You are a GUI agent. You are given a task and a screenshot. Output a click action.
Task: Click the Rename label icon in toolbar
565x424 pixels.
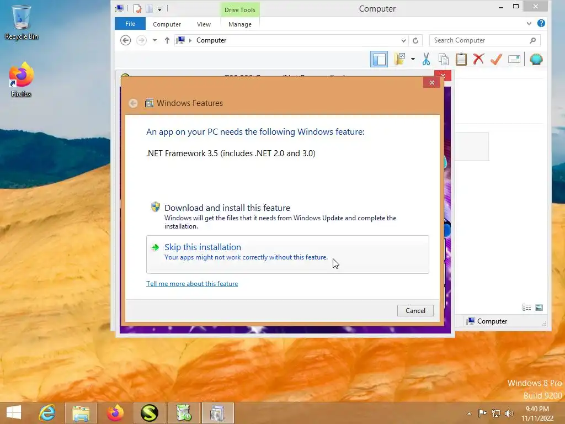[514, 59]
